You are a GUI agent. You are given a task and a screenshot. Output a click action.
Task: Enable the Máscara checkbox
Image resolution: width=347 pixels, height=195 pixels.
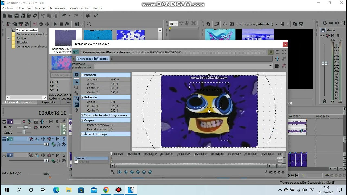[x=76, y=162]
